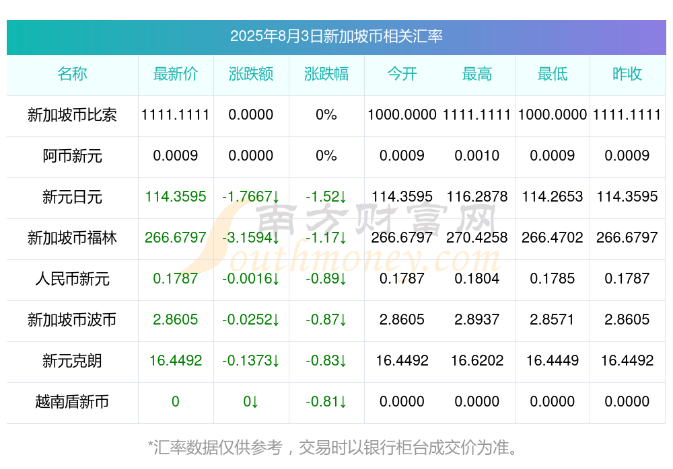Click the 0.0009 latest price of 阿币新元
The image size is (673, 469).
coord(176,156)
